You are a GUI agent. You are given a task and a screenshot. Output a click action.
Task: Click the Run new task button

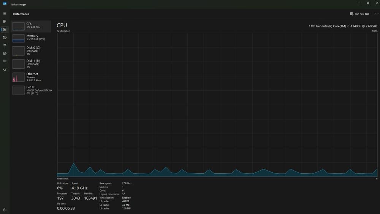(359, 14)
